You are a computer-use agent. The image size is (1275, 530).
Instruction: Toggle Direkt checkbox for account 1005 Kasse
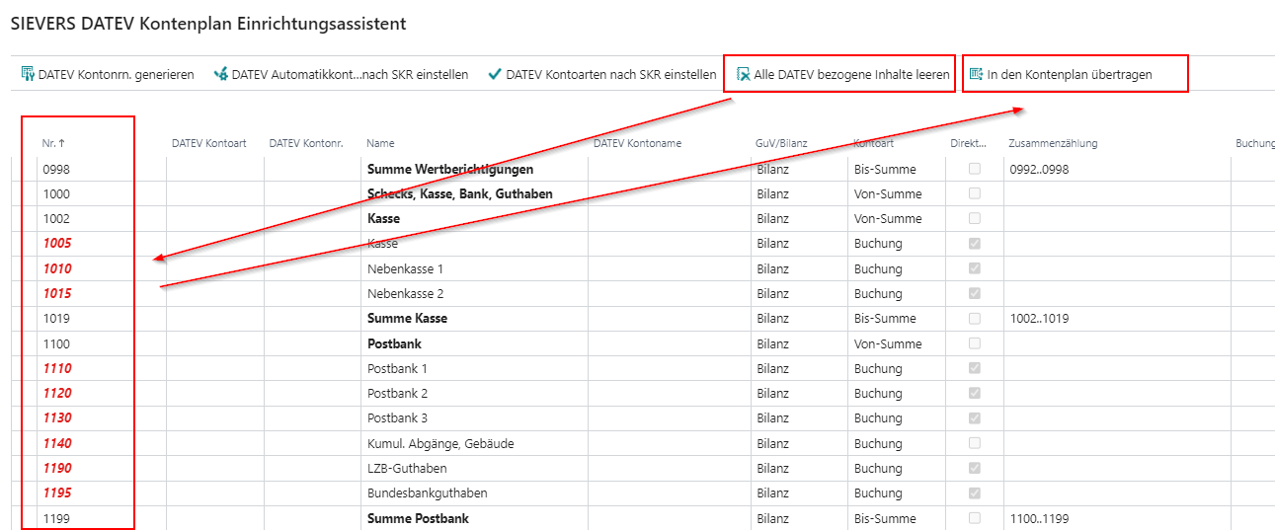[975, 244]
